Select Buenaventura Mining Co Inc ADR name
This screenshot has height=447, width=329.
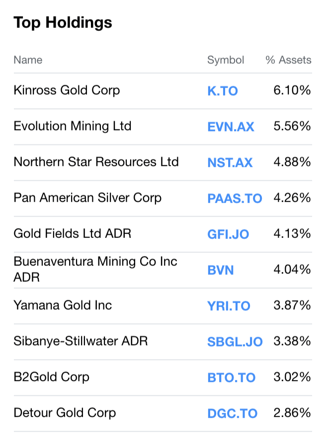[95, 269]
